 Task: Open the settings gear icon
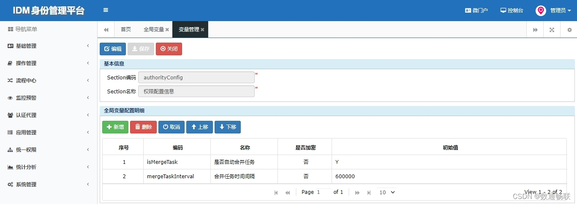click(x=569, y=30)
